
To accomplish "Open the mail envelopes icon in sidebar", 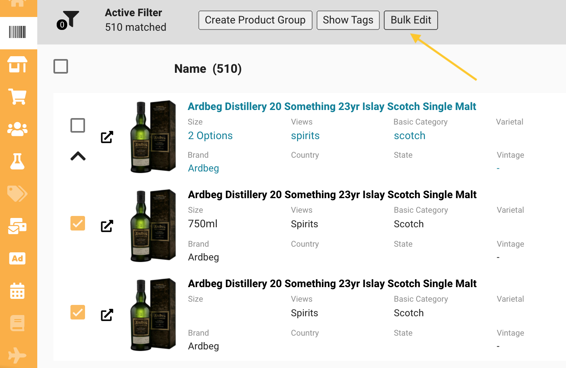I will pyautogui.click(x=17, y=226).
